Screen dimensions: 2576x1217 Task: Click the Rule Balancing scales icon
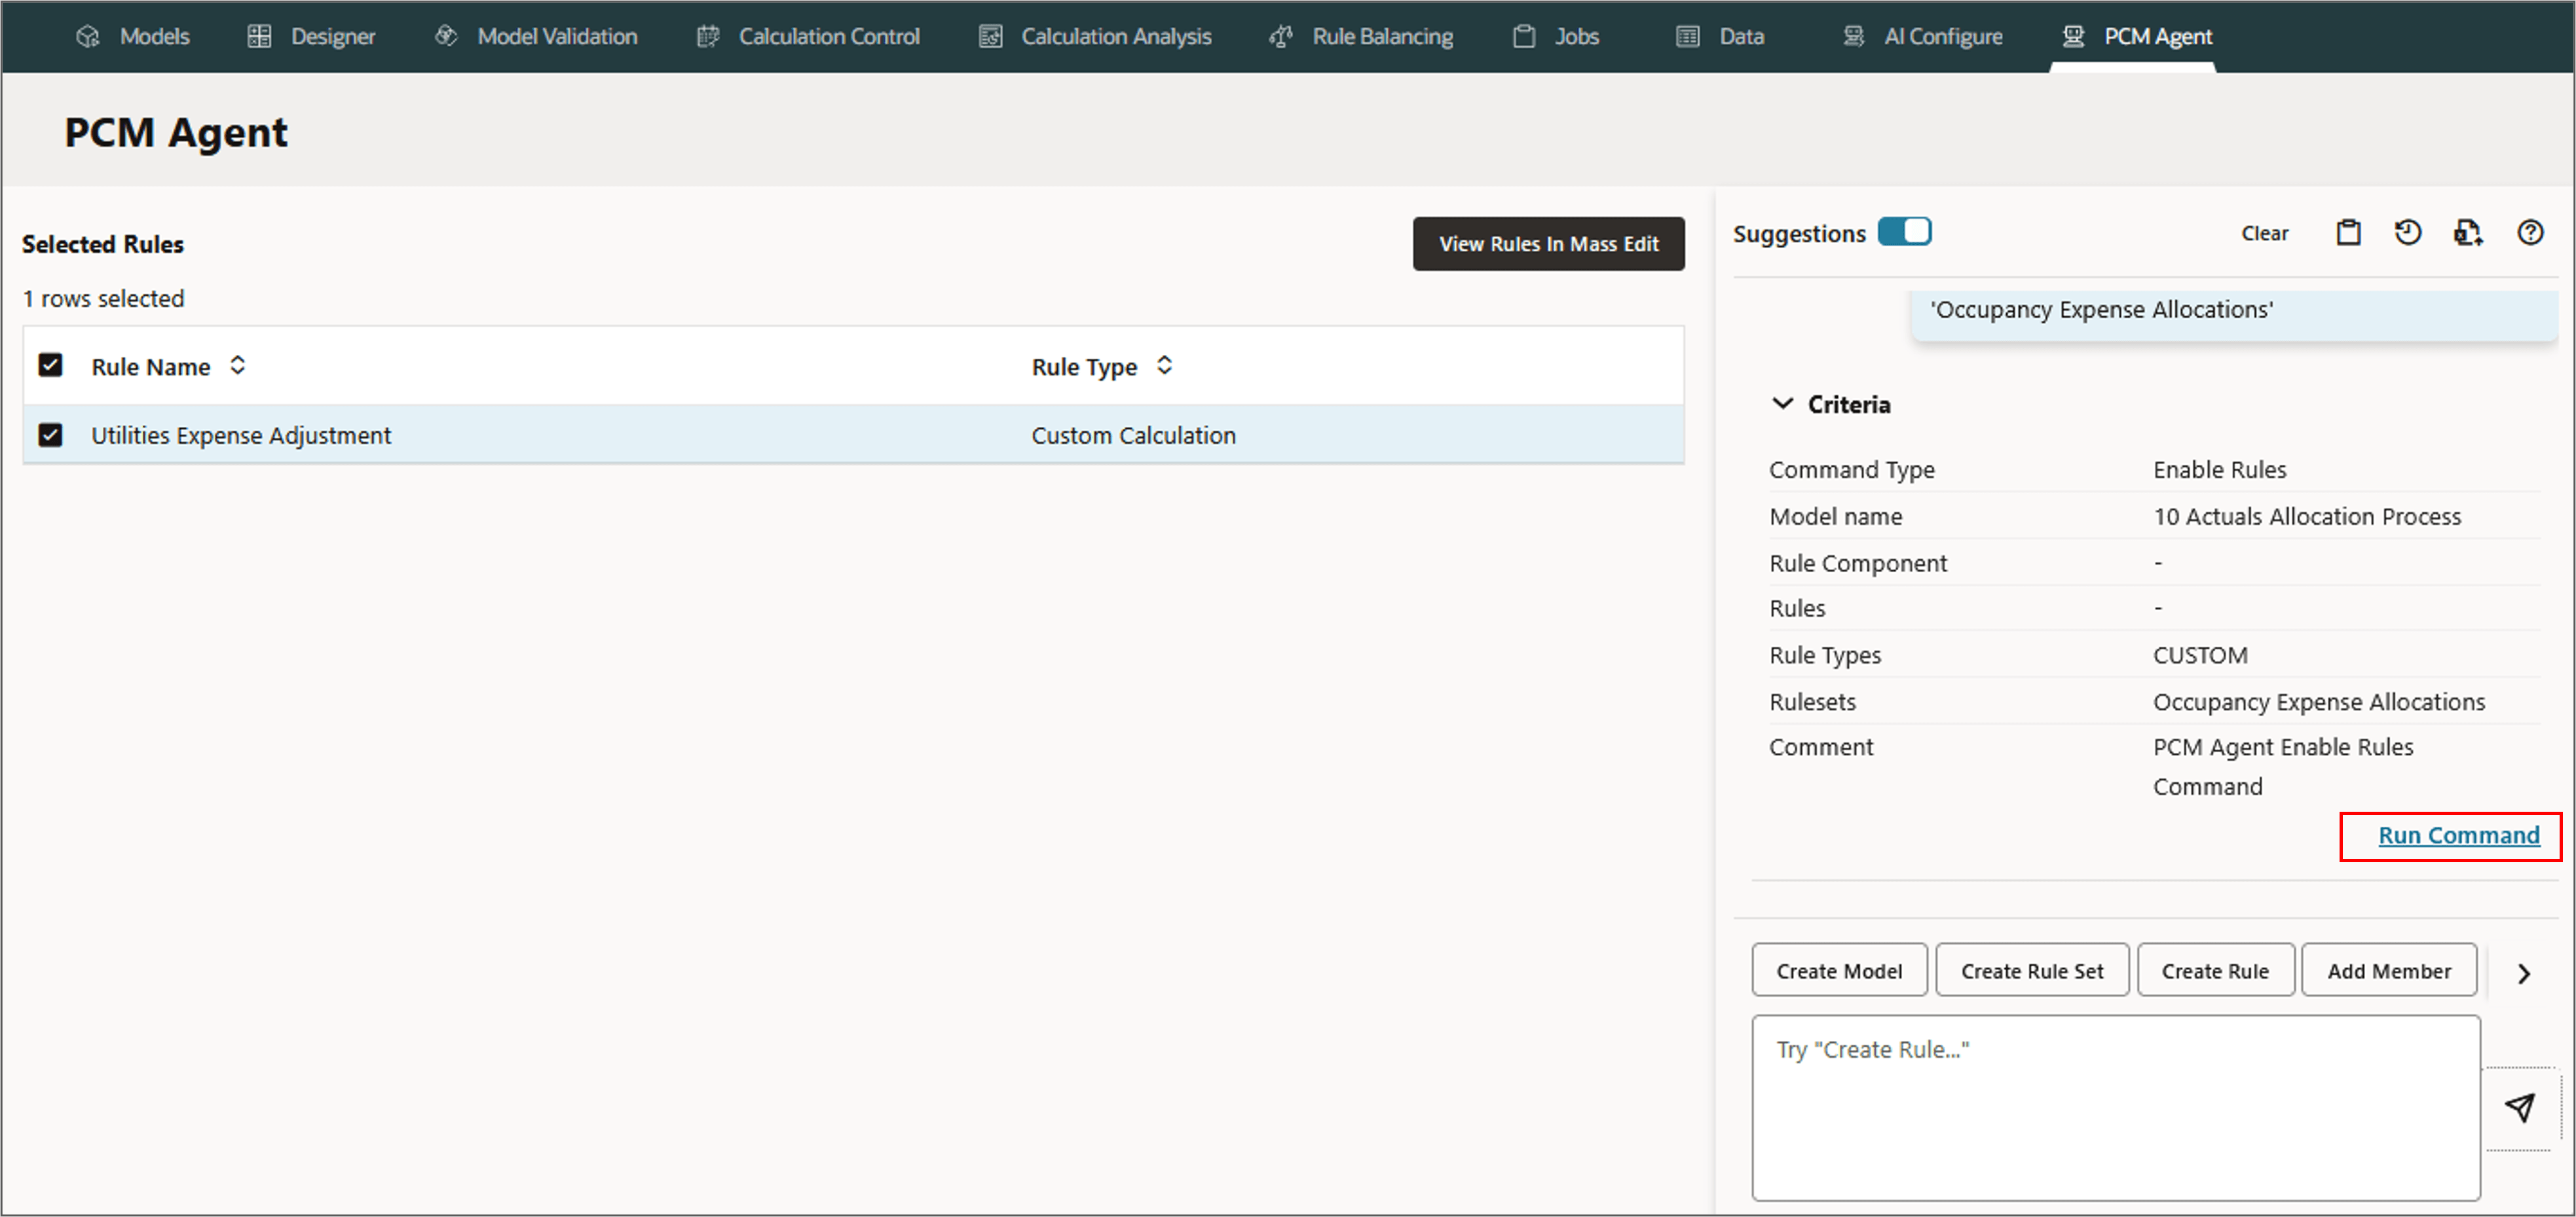pyautogui.click(x=1280, y=37)
